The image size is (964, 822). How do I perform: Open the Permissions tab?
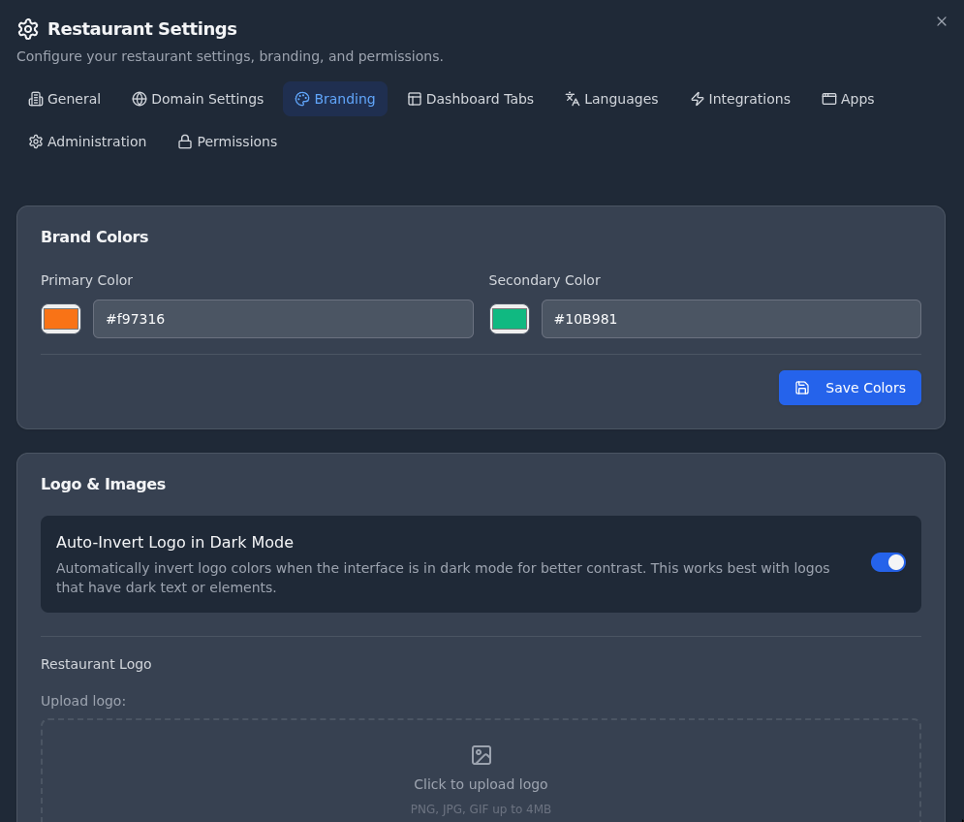[x=228, y=142]
